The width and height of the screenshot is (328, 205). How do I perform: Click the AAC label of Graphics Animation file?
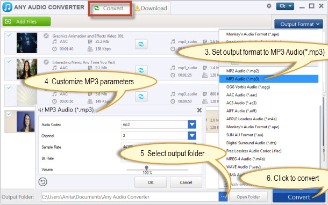(63, 41)
